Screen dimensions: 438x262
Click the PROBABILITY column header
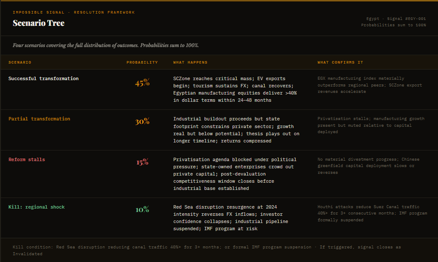click(142, 62)
